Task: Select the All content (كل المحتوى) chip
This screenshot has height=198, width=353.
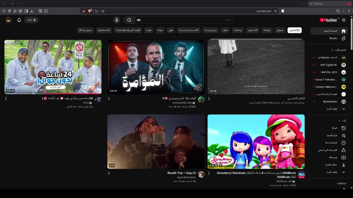Action: point(295,30)
